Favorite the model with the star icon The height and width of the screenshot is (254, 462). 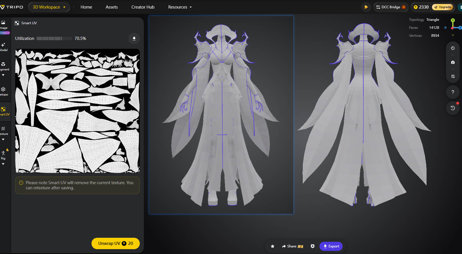(272, 246)
